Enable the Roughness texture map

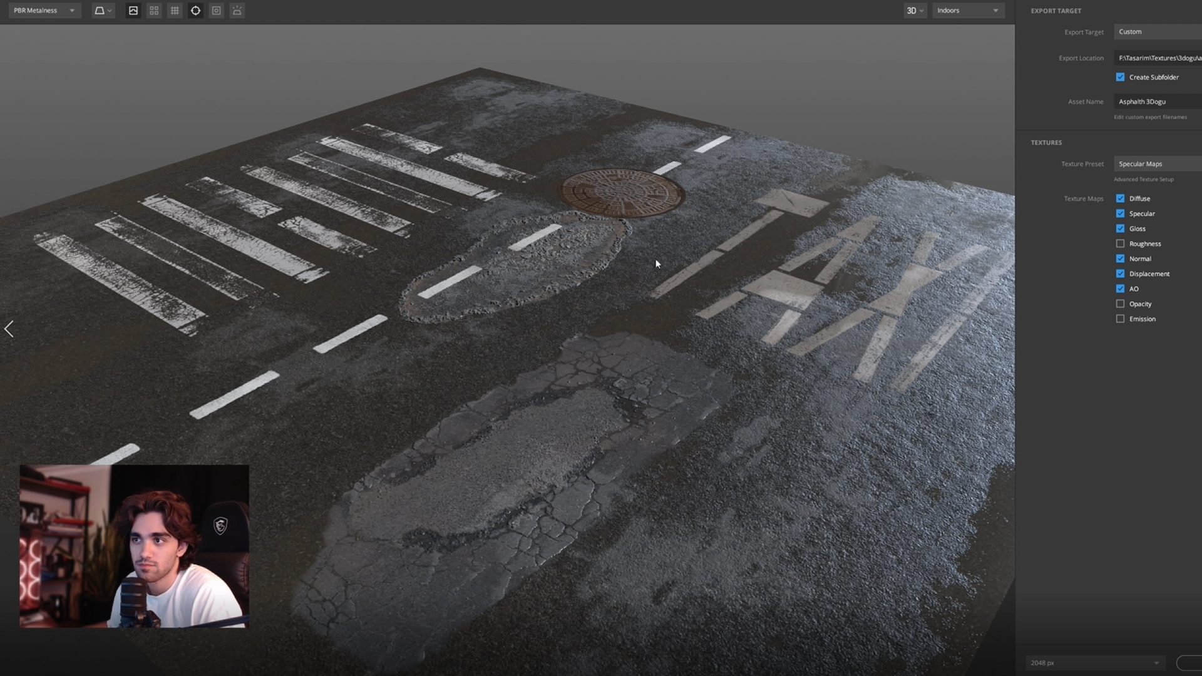coord(1120,243)
